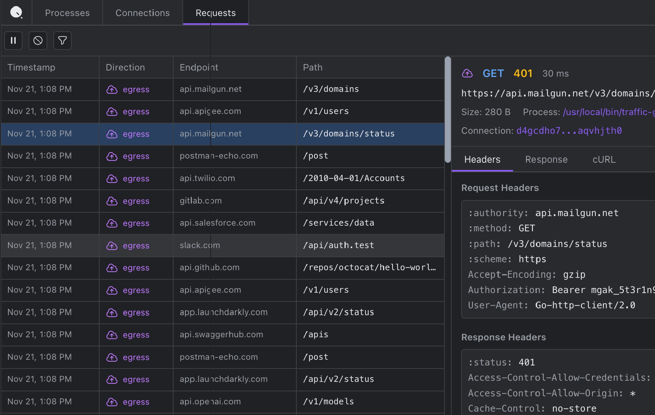This screenshot has height=415, width=655.
Task: Switch to the Response tab
Action: click(x=546, y=159)
